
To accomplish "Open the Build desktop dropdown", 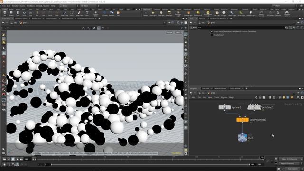I will coord(68,6).
